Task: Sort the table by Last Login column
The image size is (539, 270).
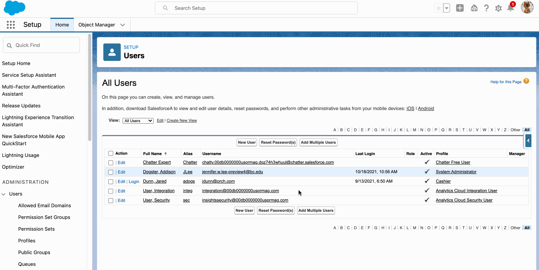Action: point(365,154)
